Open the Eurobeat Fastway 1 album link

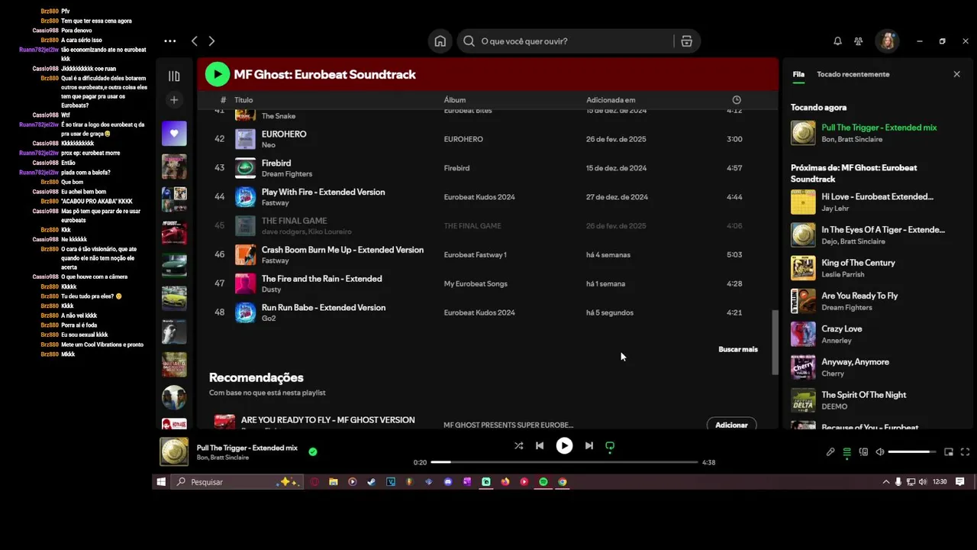point(475,254)
